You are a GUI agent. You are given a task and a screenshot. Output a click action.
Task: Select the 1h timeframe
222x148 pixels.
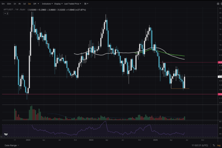[15, 4]
